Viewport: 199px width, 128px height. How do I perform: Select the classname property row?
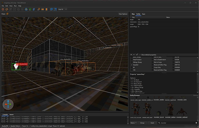(164, 22)
